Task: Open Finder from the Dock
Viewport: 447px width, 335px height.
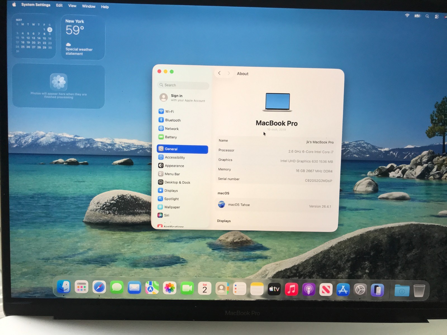Action: coord(64,287)
